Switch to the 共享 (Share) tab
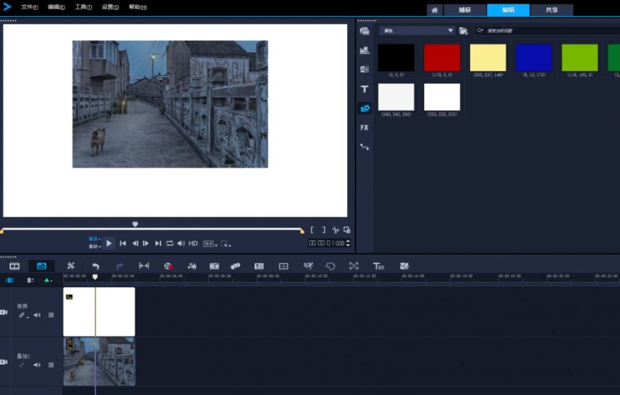 pos(551,10)
